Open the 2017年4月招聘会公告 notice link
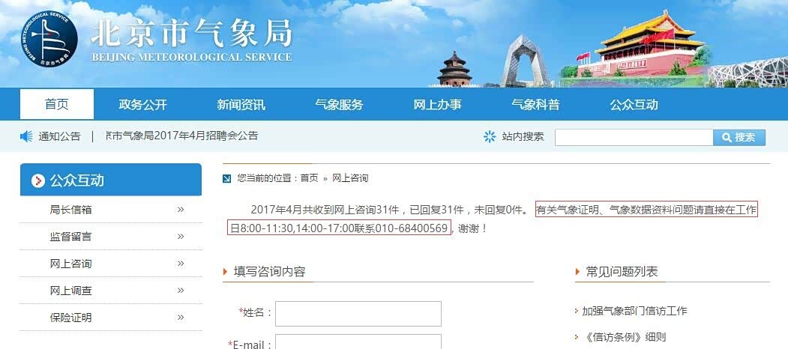Screen dimensions: 788x349 [182, 136]
